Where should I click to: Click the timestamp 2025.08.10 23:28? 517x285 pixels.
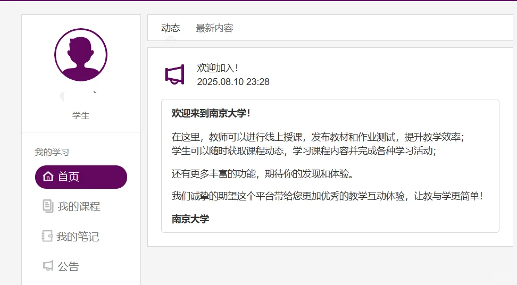[x=233, y=82]
